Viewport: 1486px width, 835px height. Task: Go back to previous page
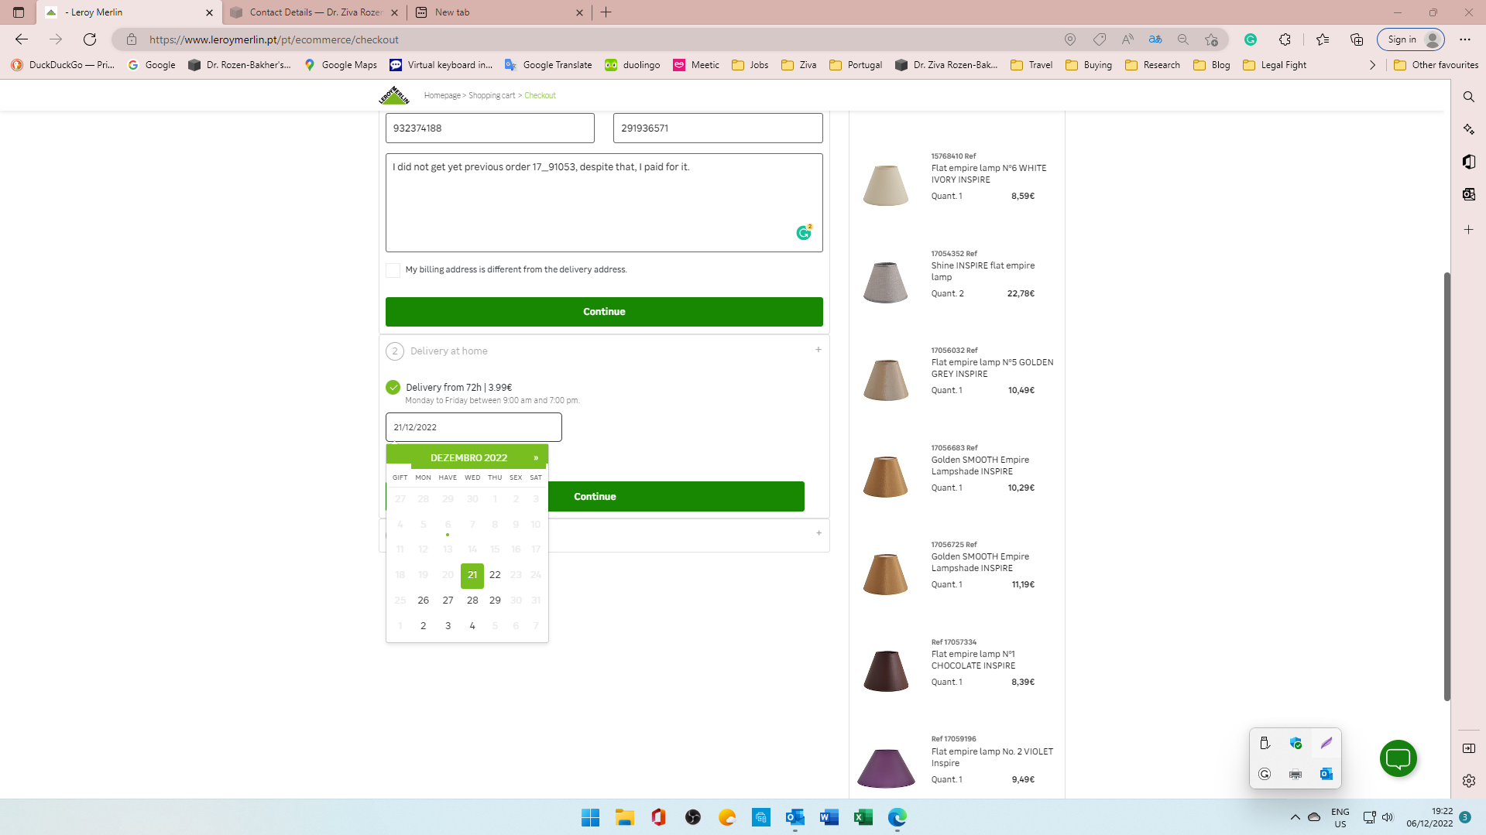point(22,39)
